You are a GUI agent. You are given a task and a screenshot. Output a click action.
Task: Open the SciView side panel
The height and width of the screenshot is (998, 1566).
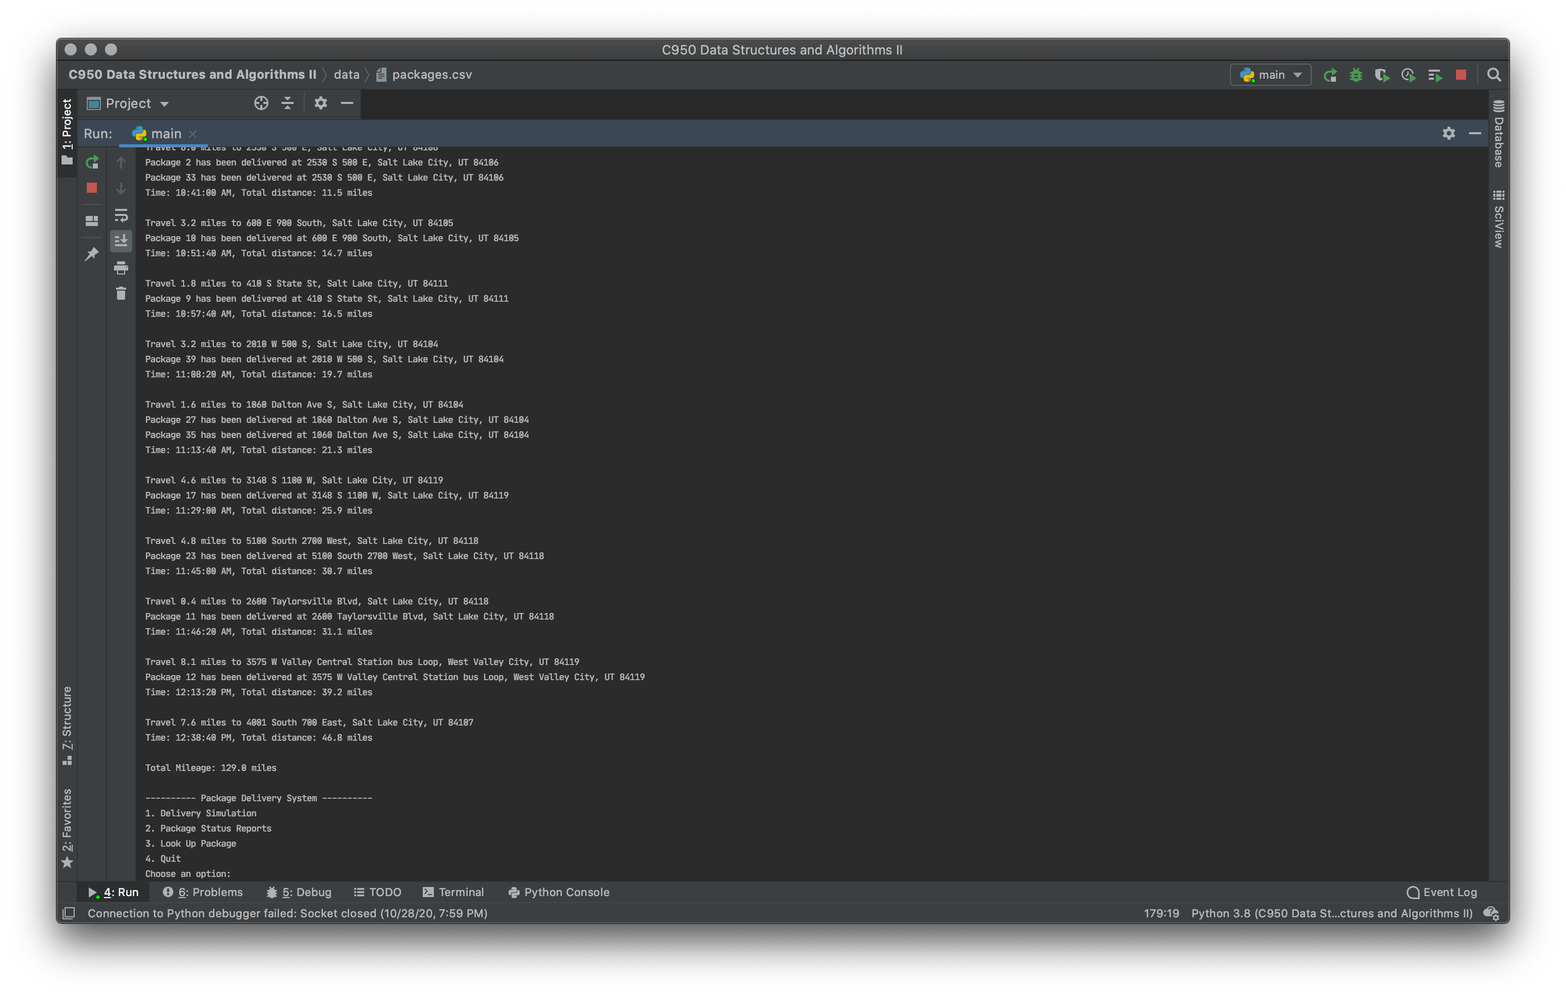click(1498, 219)
